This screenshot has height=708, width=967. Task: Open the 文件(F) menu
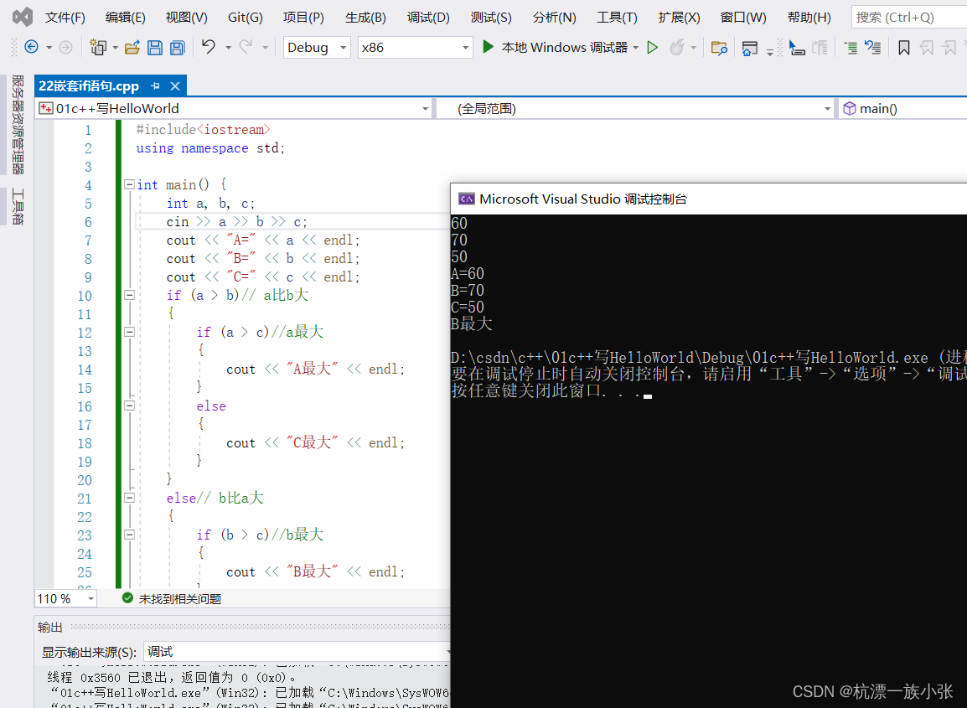[x=65, y=18]
